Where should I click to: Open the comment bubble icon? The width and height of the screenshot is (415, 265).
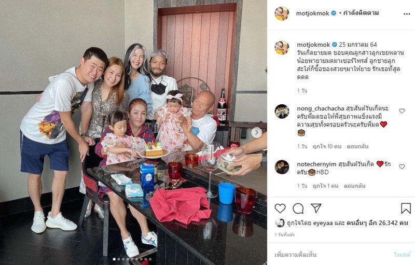click(298, 208)
